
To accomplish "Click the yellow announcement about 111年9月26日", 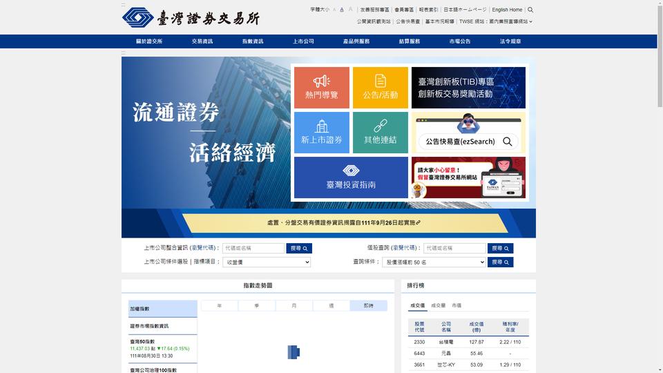I will point(344,222).
